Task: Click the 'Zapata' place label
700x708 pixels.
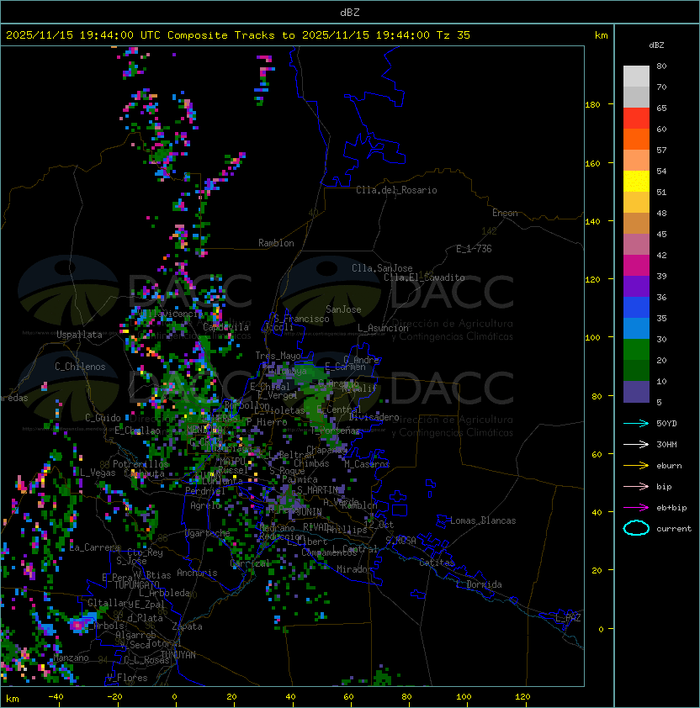Action: (x=187, y=626)
